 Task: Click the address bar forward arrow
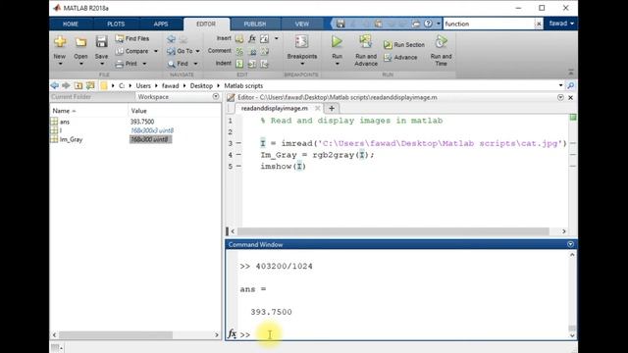(66, 85)
